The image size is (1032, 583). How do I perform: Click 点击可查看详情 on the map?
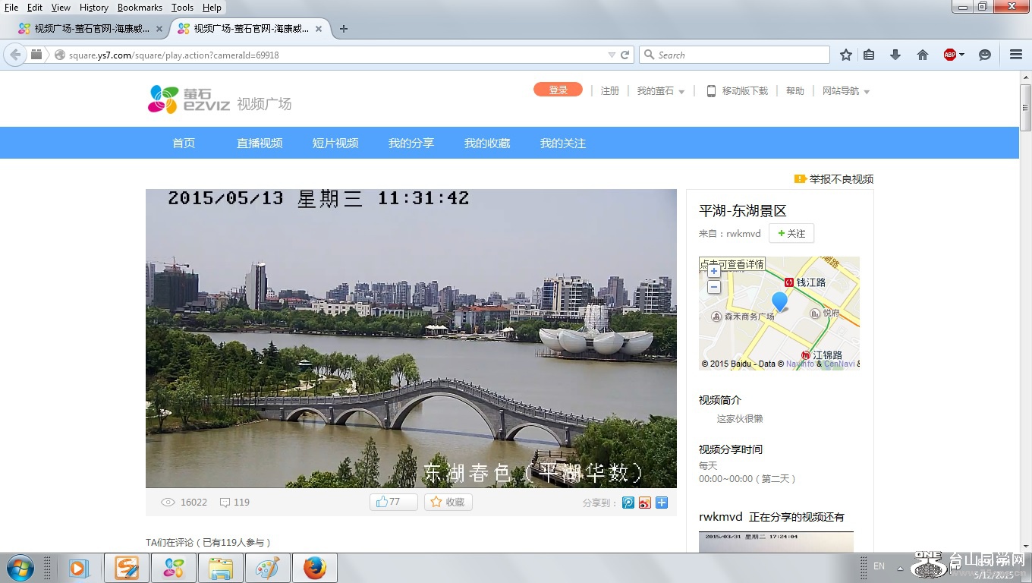click(x=732, y=264)
